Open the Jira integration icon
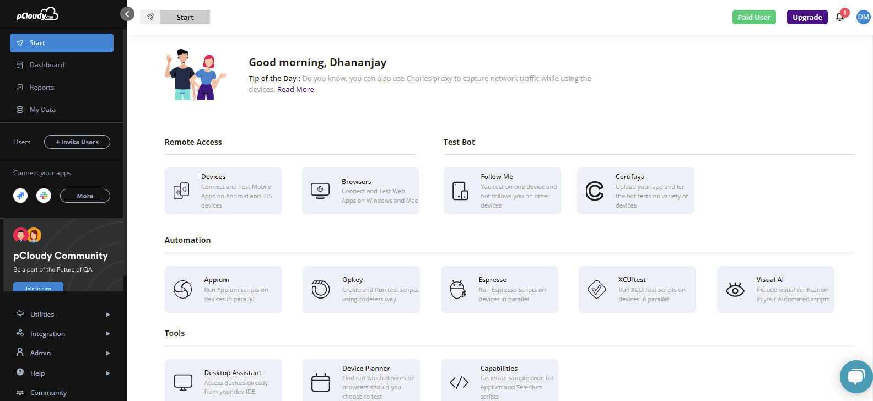Image resolution: width=873 pixels, height=401 pixels. click(x=20, y=196)
